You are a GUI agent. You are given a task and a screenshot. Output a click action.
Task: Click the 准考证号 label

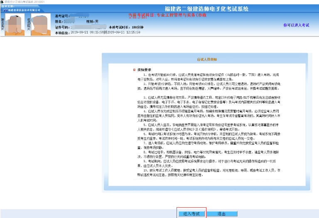tap(62, 16)
